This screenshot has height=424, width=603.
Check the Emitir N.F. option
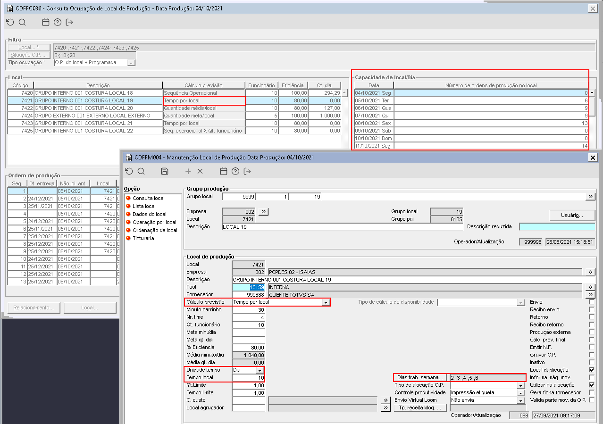coord(592,347)
